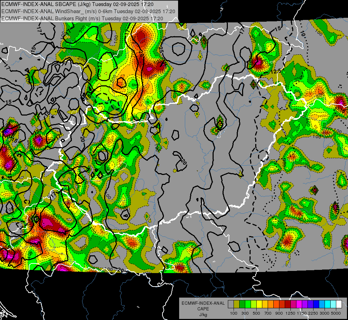Click the legend value 500
348x320 pixels.
256,313
